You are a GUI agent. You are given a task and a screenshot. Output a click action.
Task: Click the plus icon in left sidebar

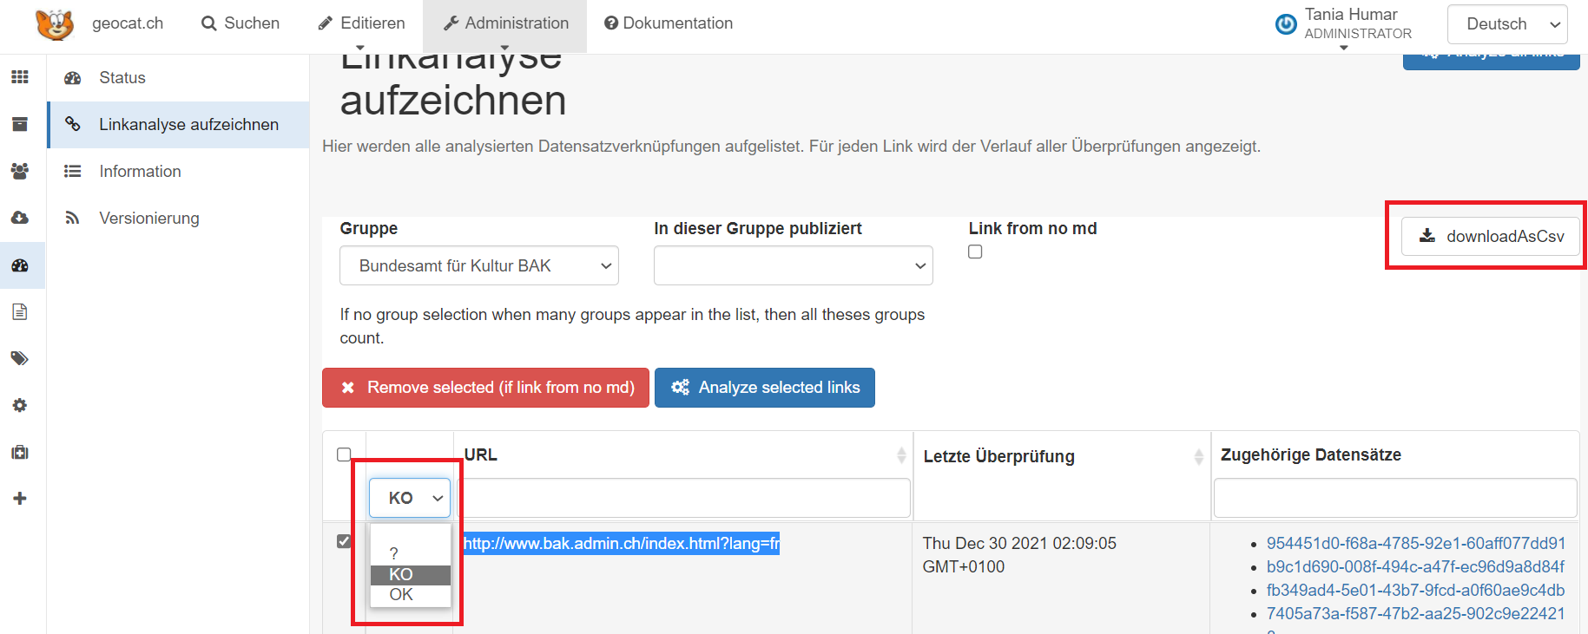[x=20, y=499]
